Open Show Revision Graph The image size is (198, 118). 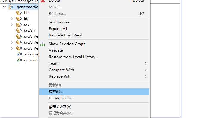coord(94,44)
